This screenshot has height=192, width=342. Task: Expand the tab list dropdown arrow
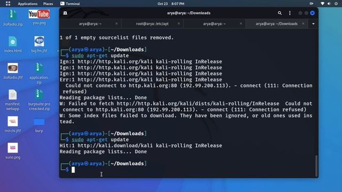tap(313, 23)
